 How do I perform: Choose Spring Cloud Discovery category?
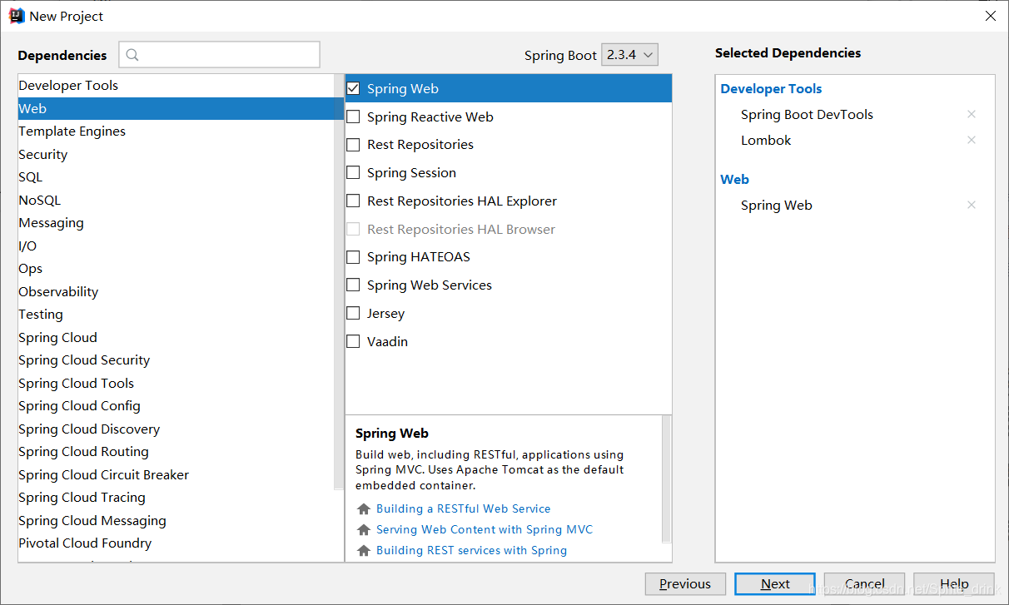[x=176, y=429]
